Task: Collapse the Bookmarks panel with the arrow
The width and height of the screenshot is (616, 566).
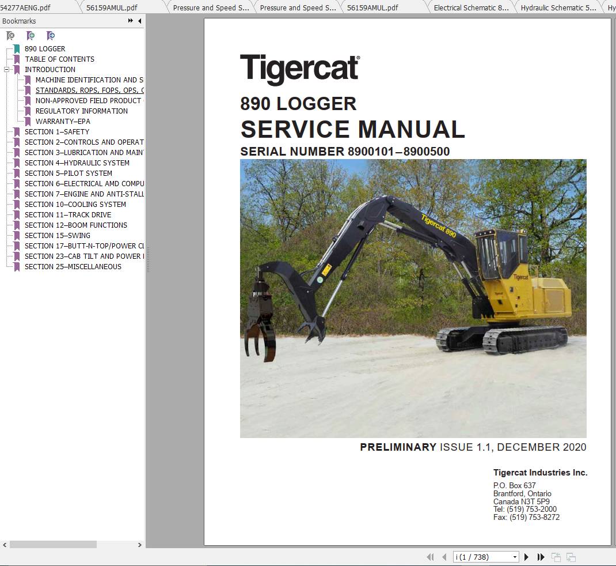Action: click(139, 21)
